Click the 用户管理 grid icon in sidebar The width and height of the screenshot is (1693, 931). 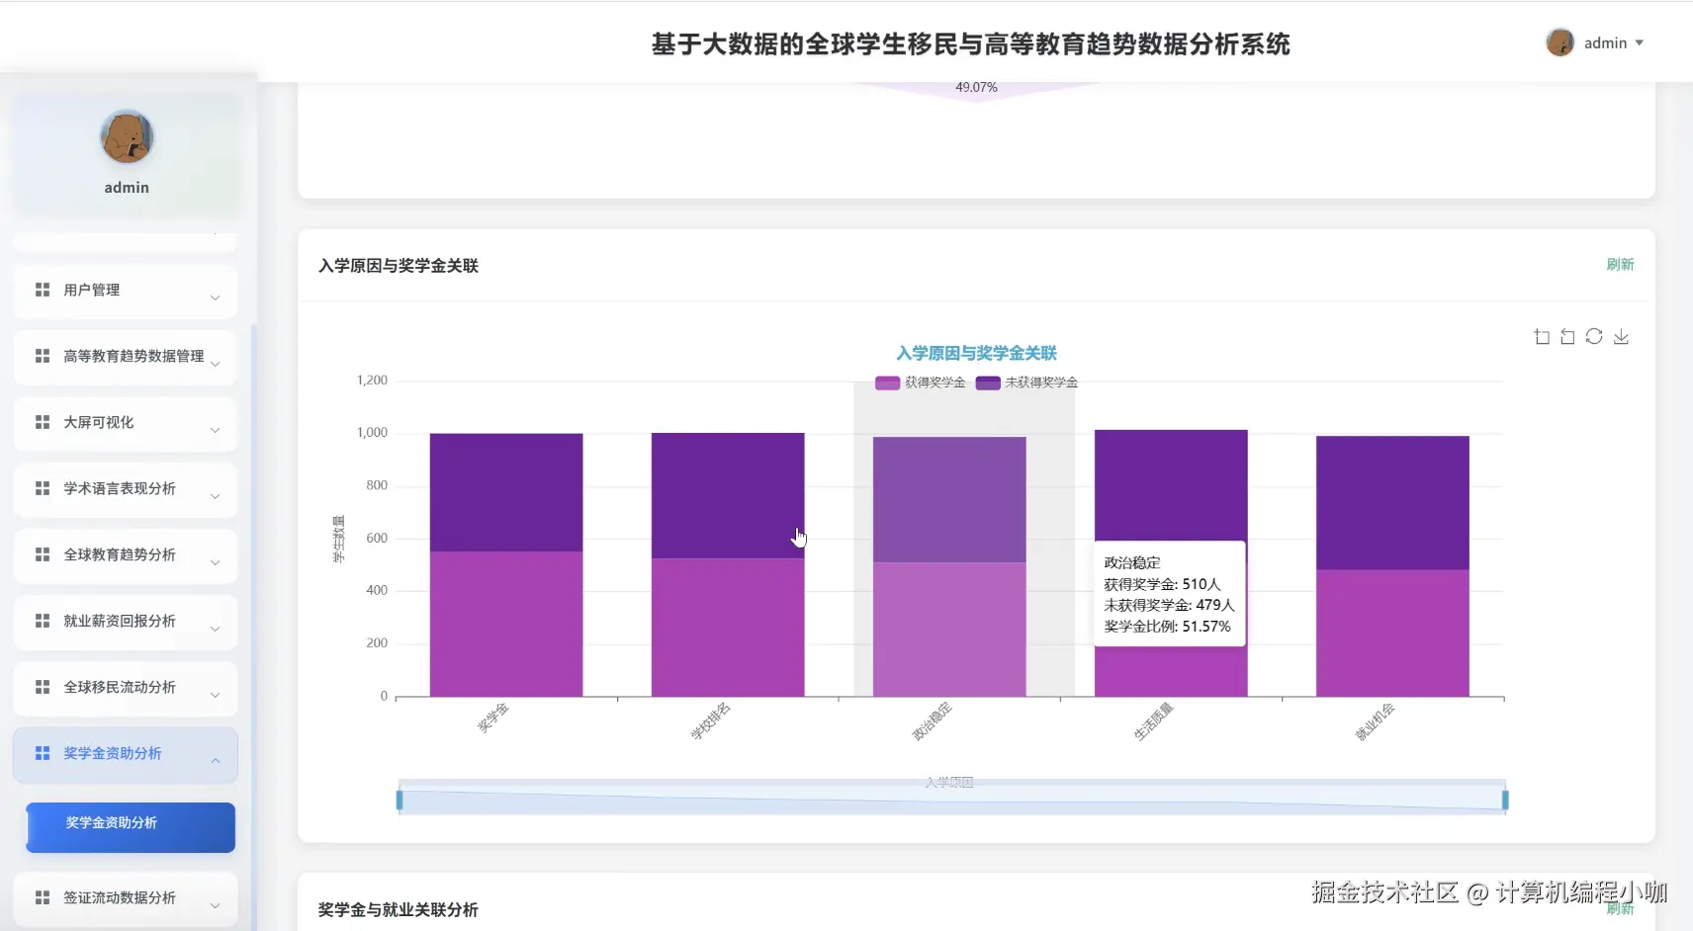coord(41,290)
